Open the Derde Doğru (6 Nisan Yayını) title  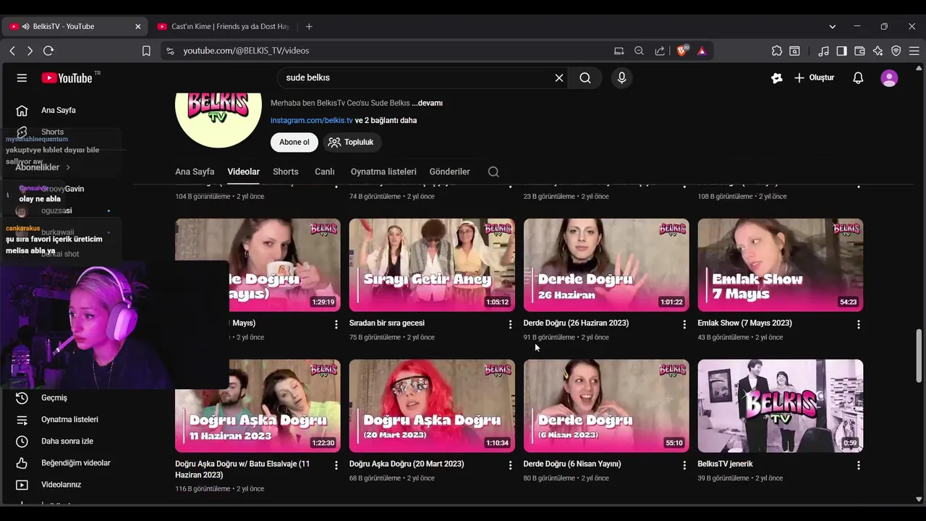(572, 464)
